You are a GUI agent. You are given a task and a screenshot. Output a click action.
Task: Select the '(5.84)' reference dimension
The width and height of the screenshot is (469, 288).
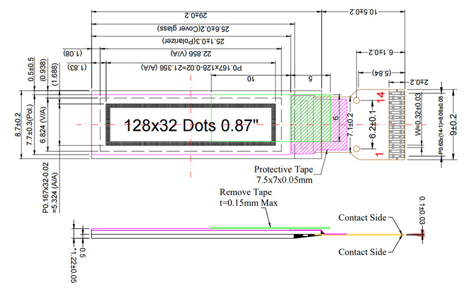pyautogui.click(x=382, y=73)
